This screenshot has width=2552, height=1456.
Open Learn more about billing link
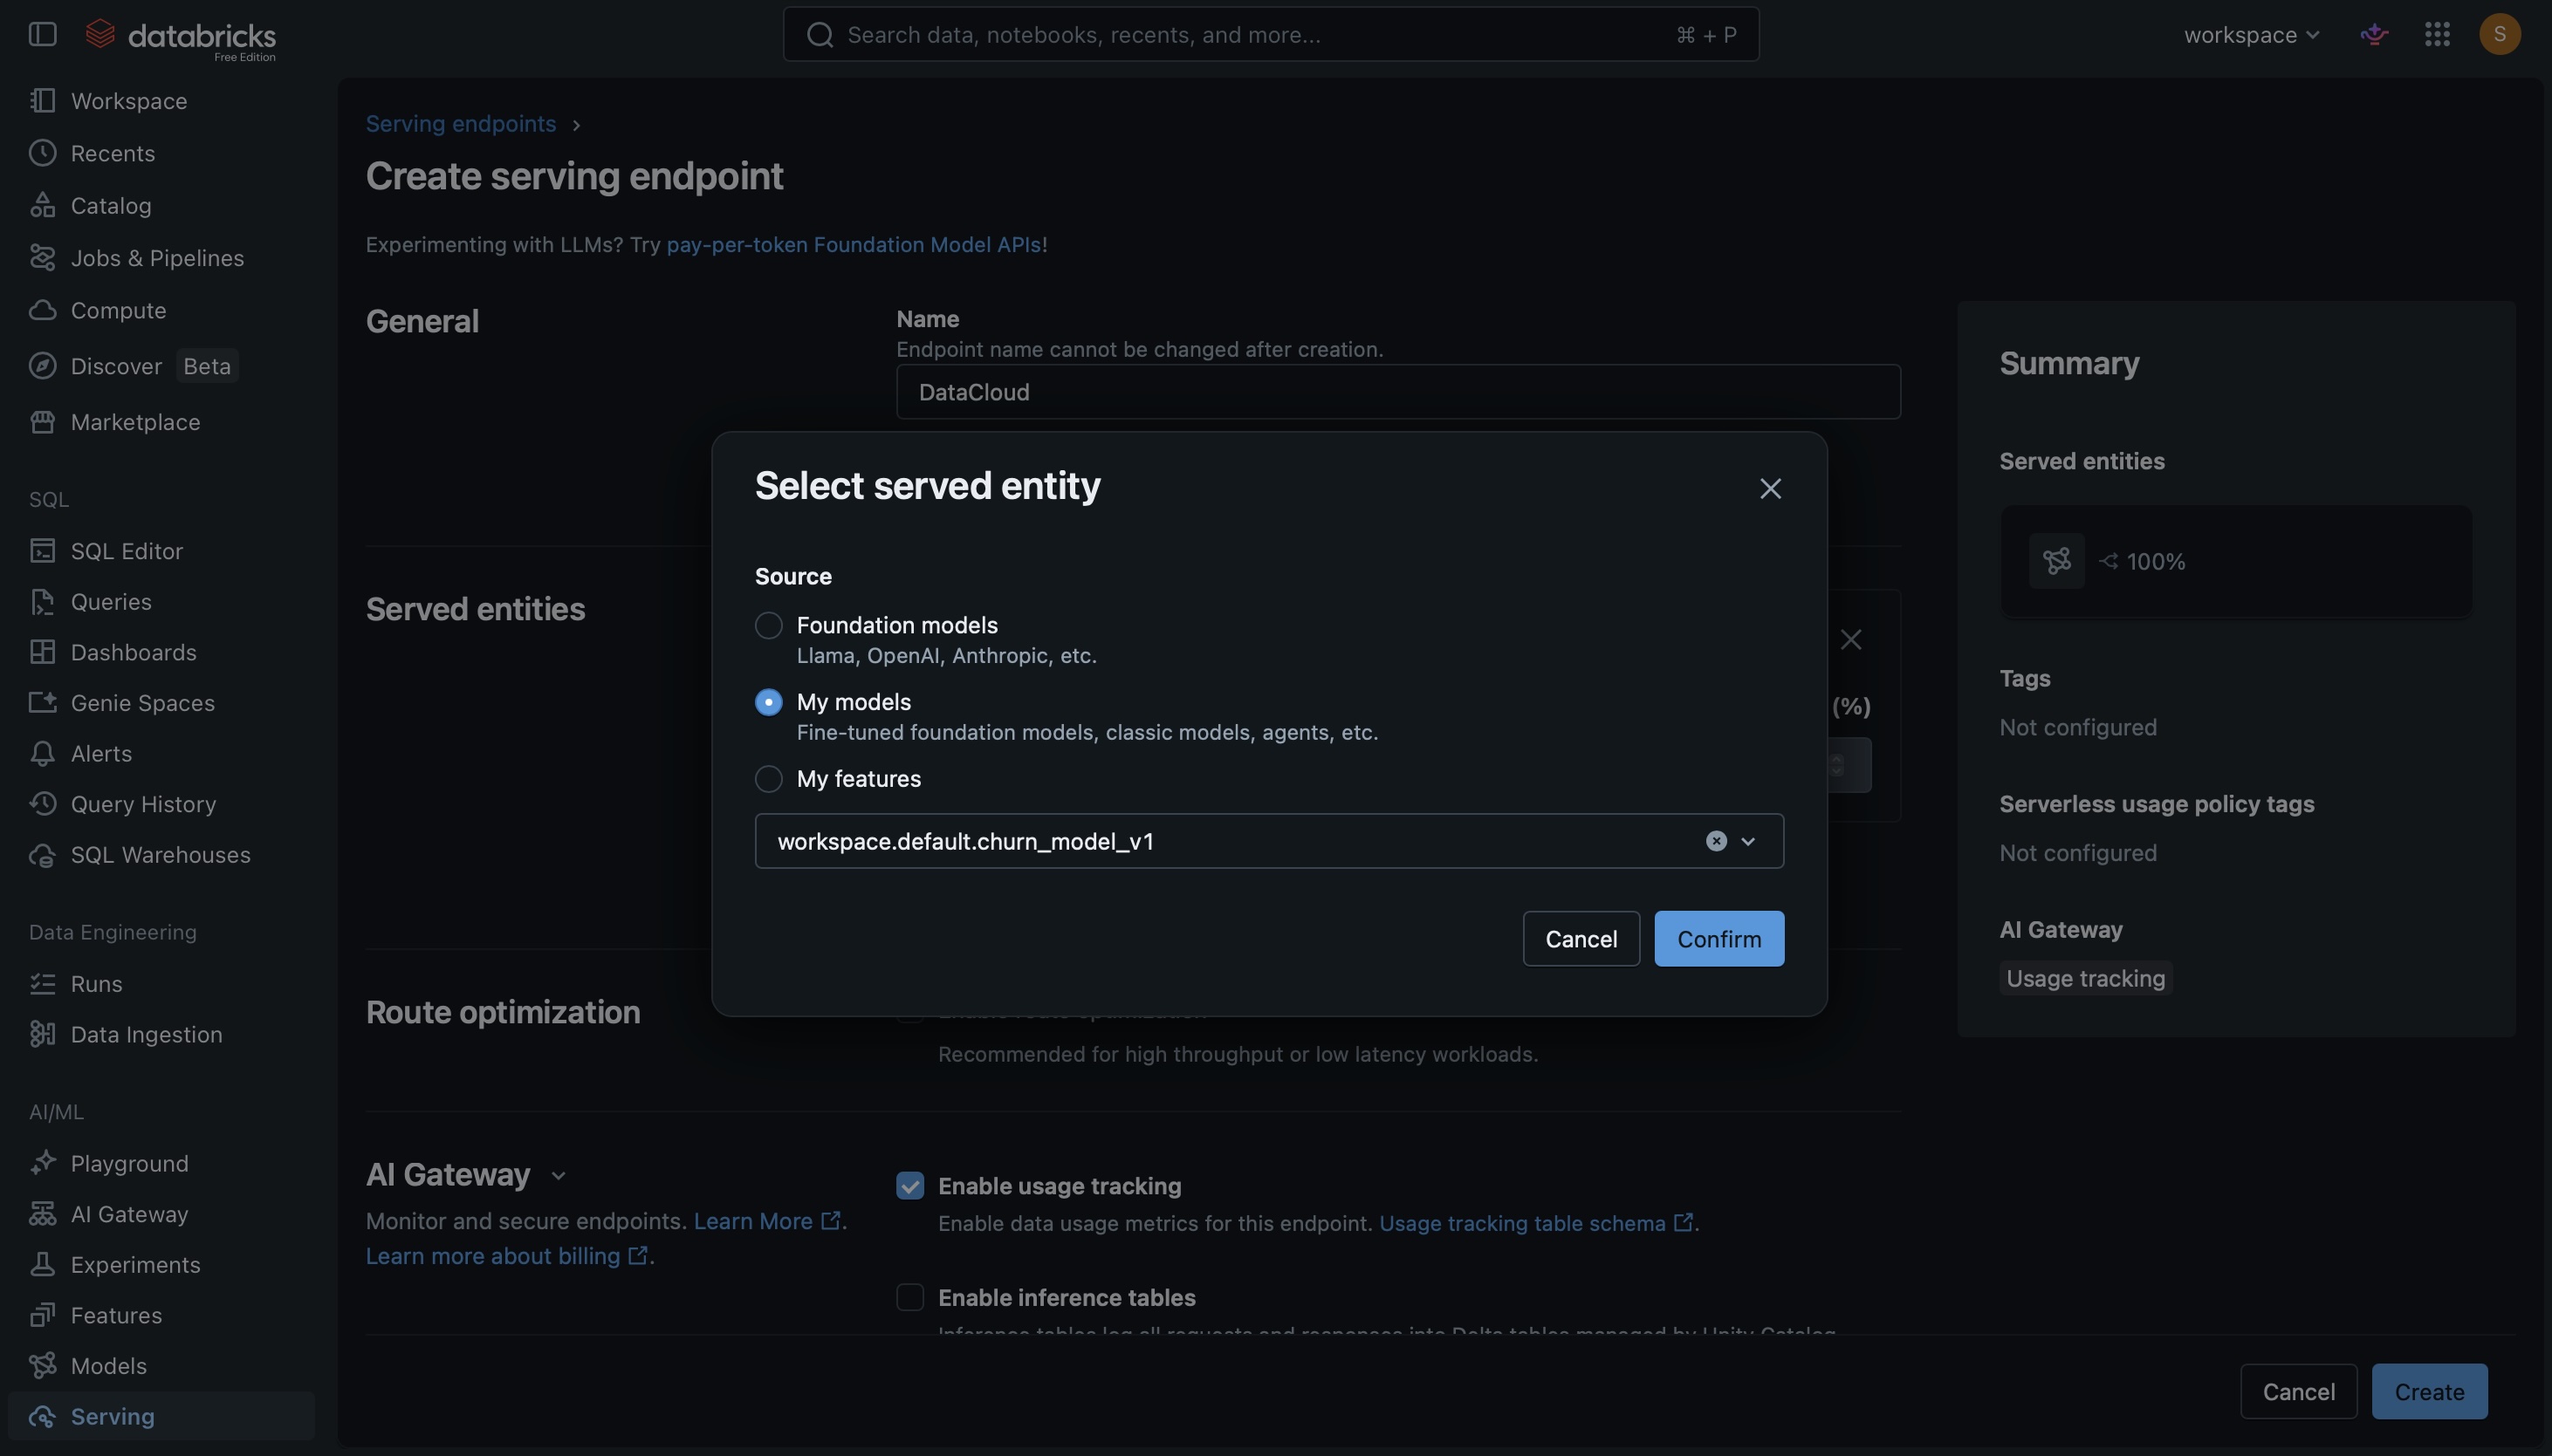(x=506, y=1256)
